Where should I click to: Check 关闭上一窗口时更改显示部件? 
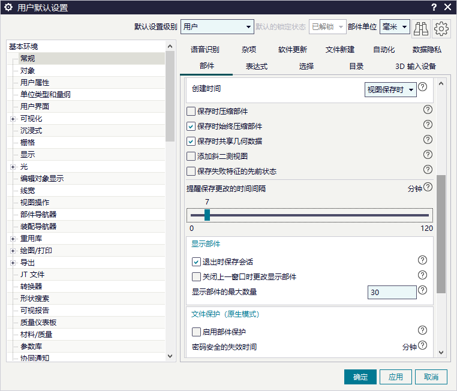point(196,276)
